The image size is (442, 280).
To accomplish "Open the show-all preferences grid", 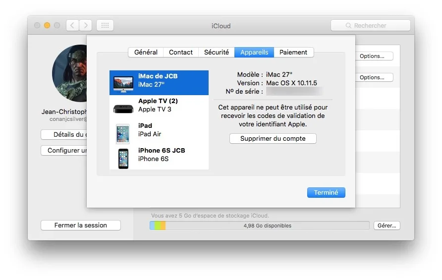I will click(x=105, y=25).
